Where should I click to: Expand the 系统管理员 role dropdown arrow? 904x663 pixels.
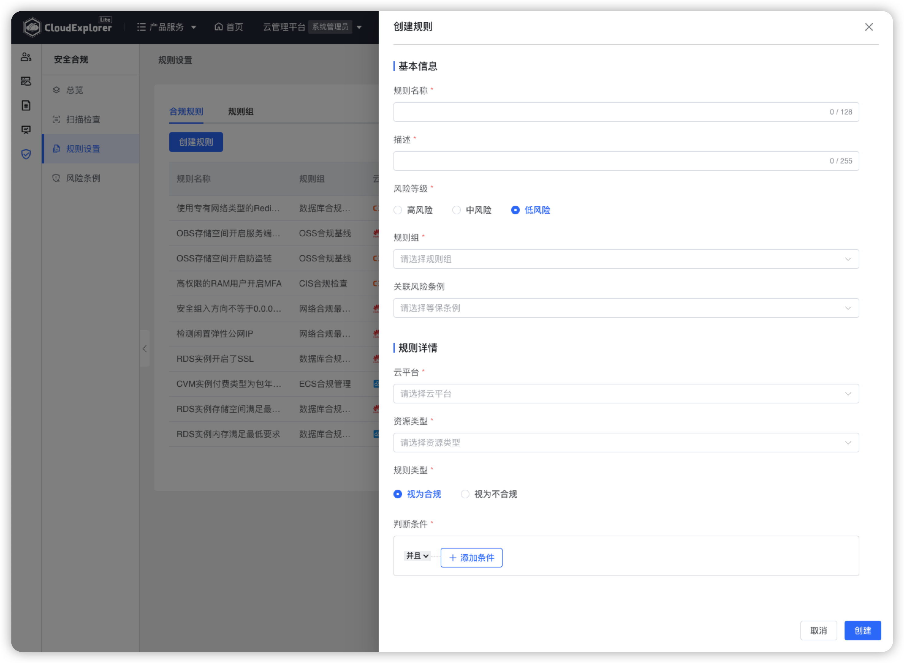pyautogui.click(x=359, y=27)
